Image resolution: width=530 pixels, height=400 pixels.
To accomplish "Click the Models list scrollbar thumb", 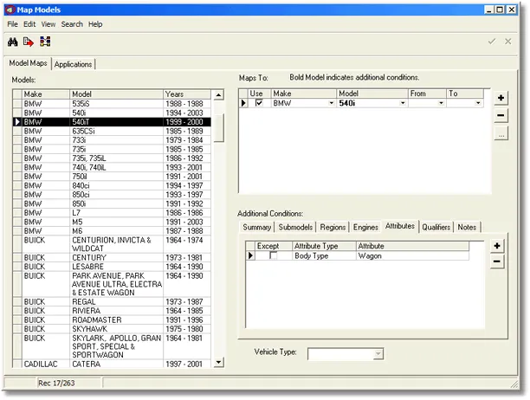I will click(219, 128).
